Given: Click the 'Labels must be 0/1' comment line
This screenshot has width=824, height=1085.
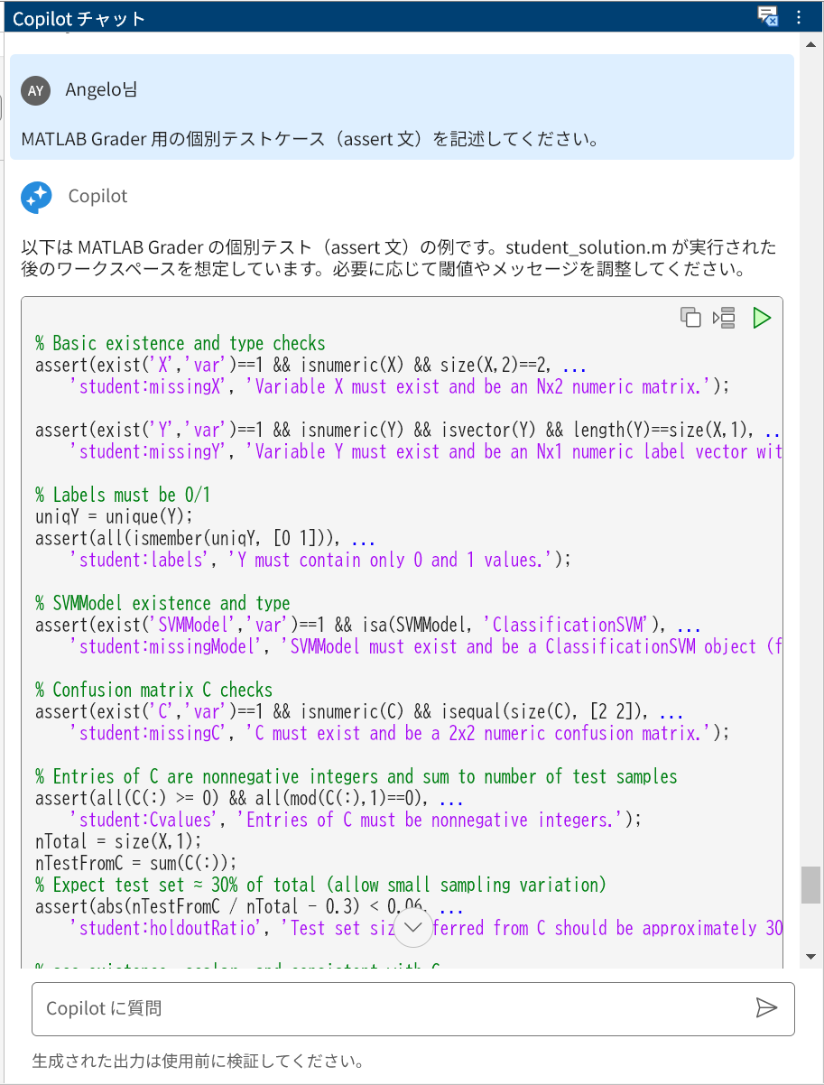Looking at the screenshot, I should (x=123, y=495).
